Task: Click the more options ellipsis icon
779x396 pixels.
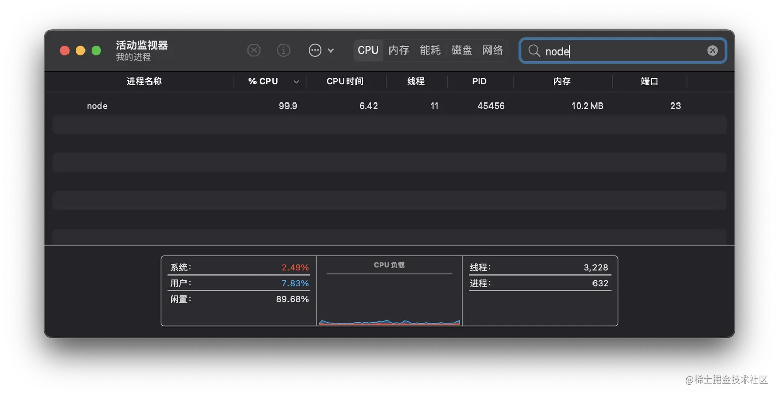Action: tap(315, 50)
